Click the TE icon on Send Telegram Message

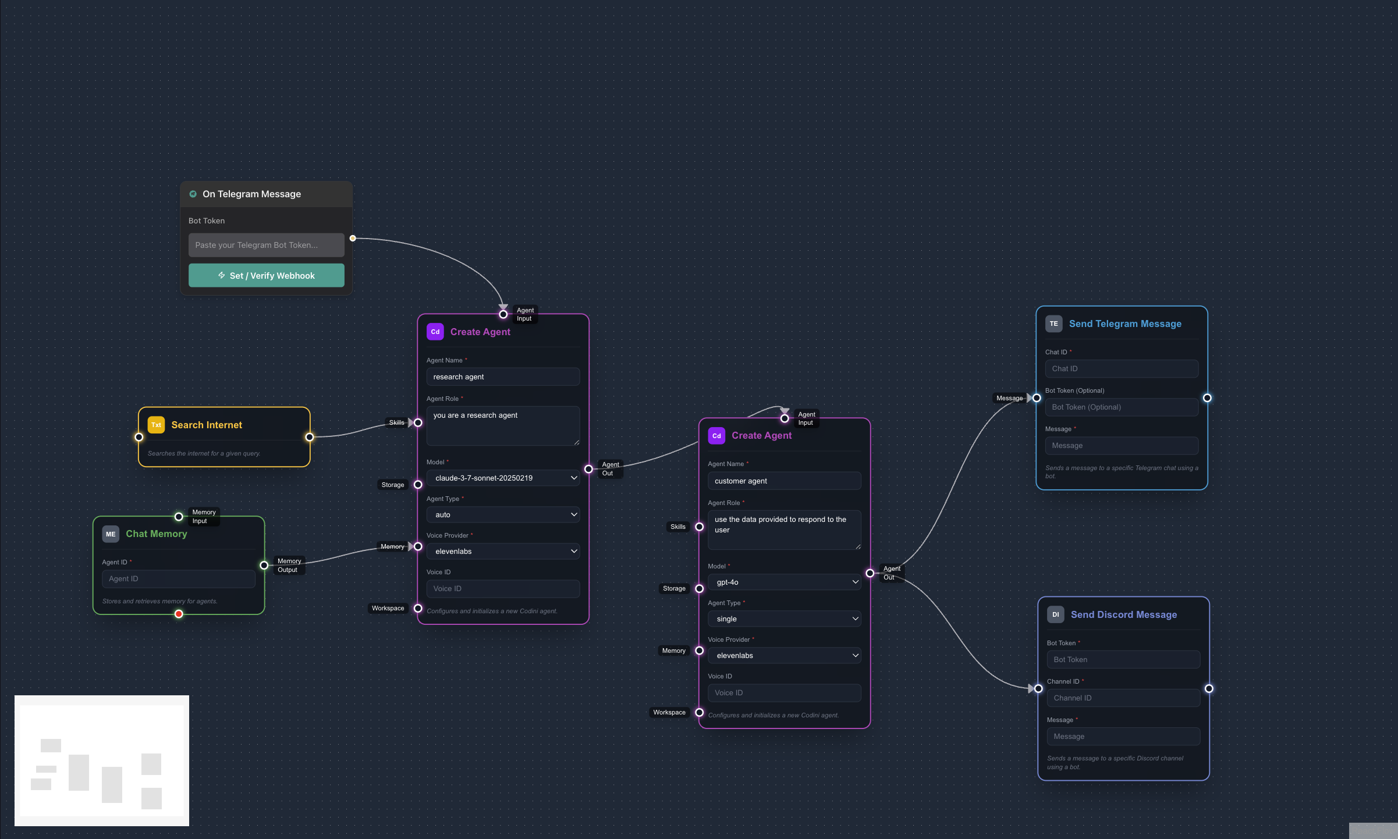point(1053,324)
